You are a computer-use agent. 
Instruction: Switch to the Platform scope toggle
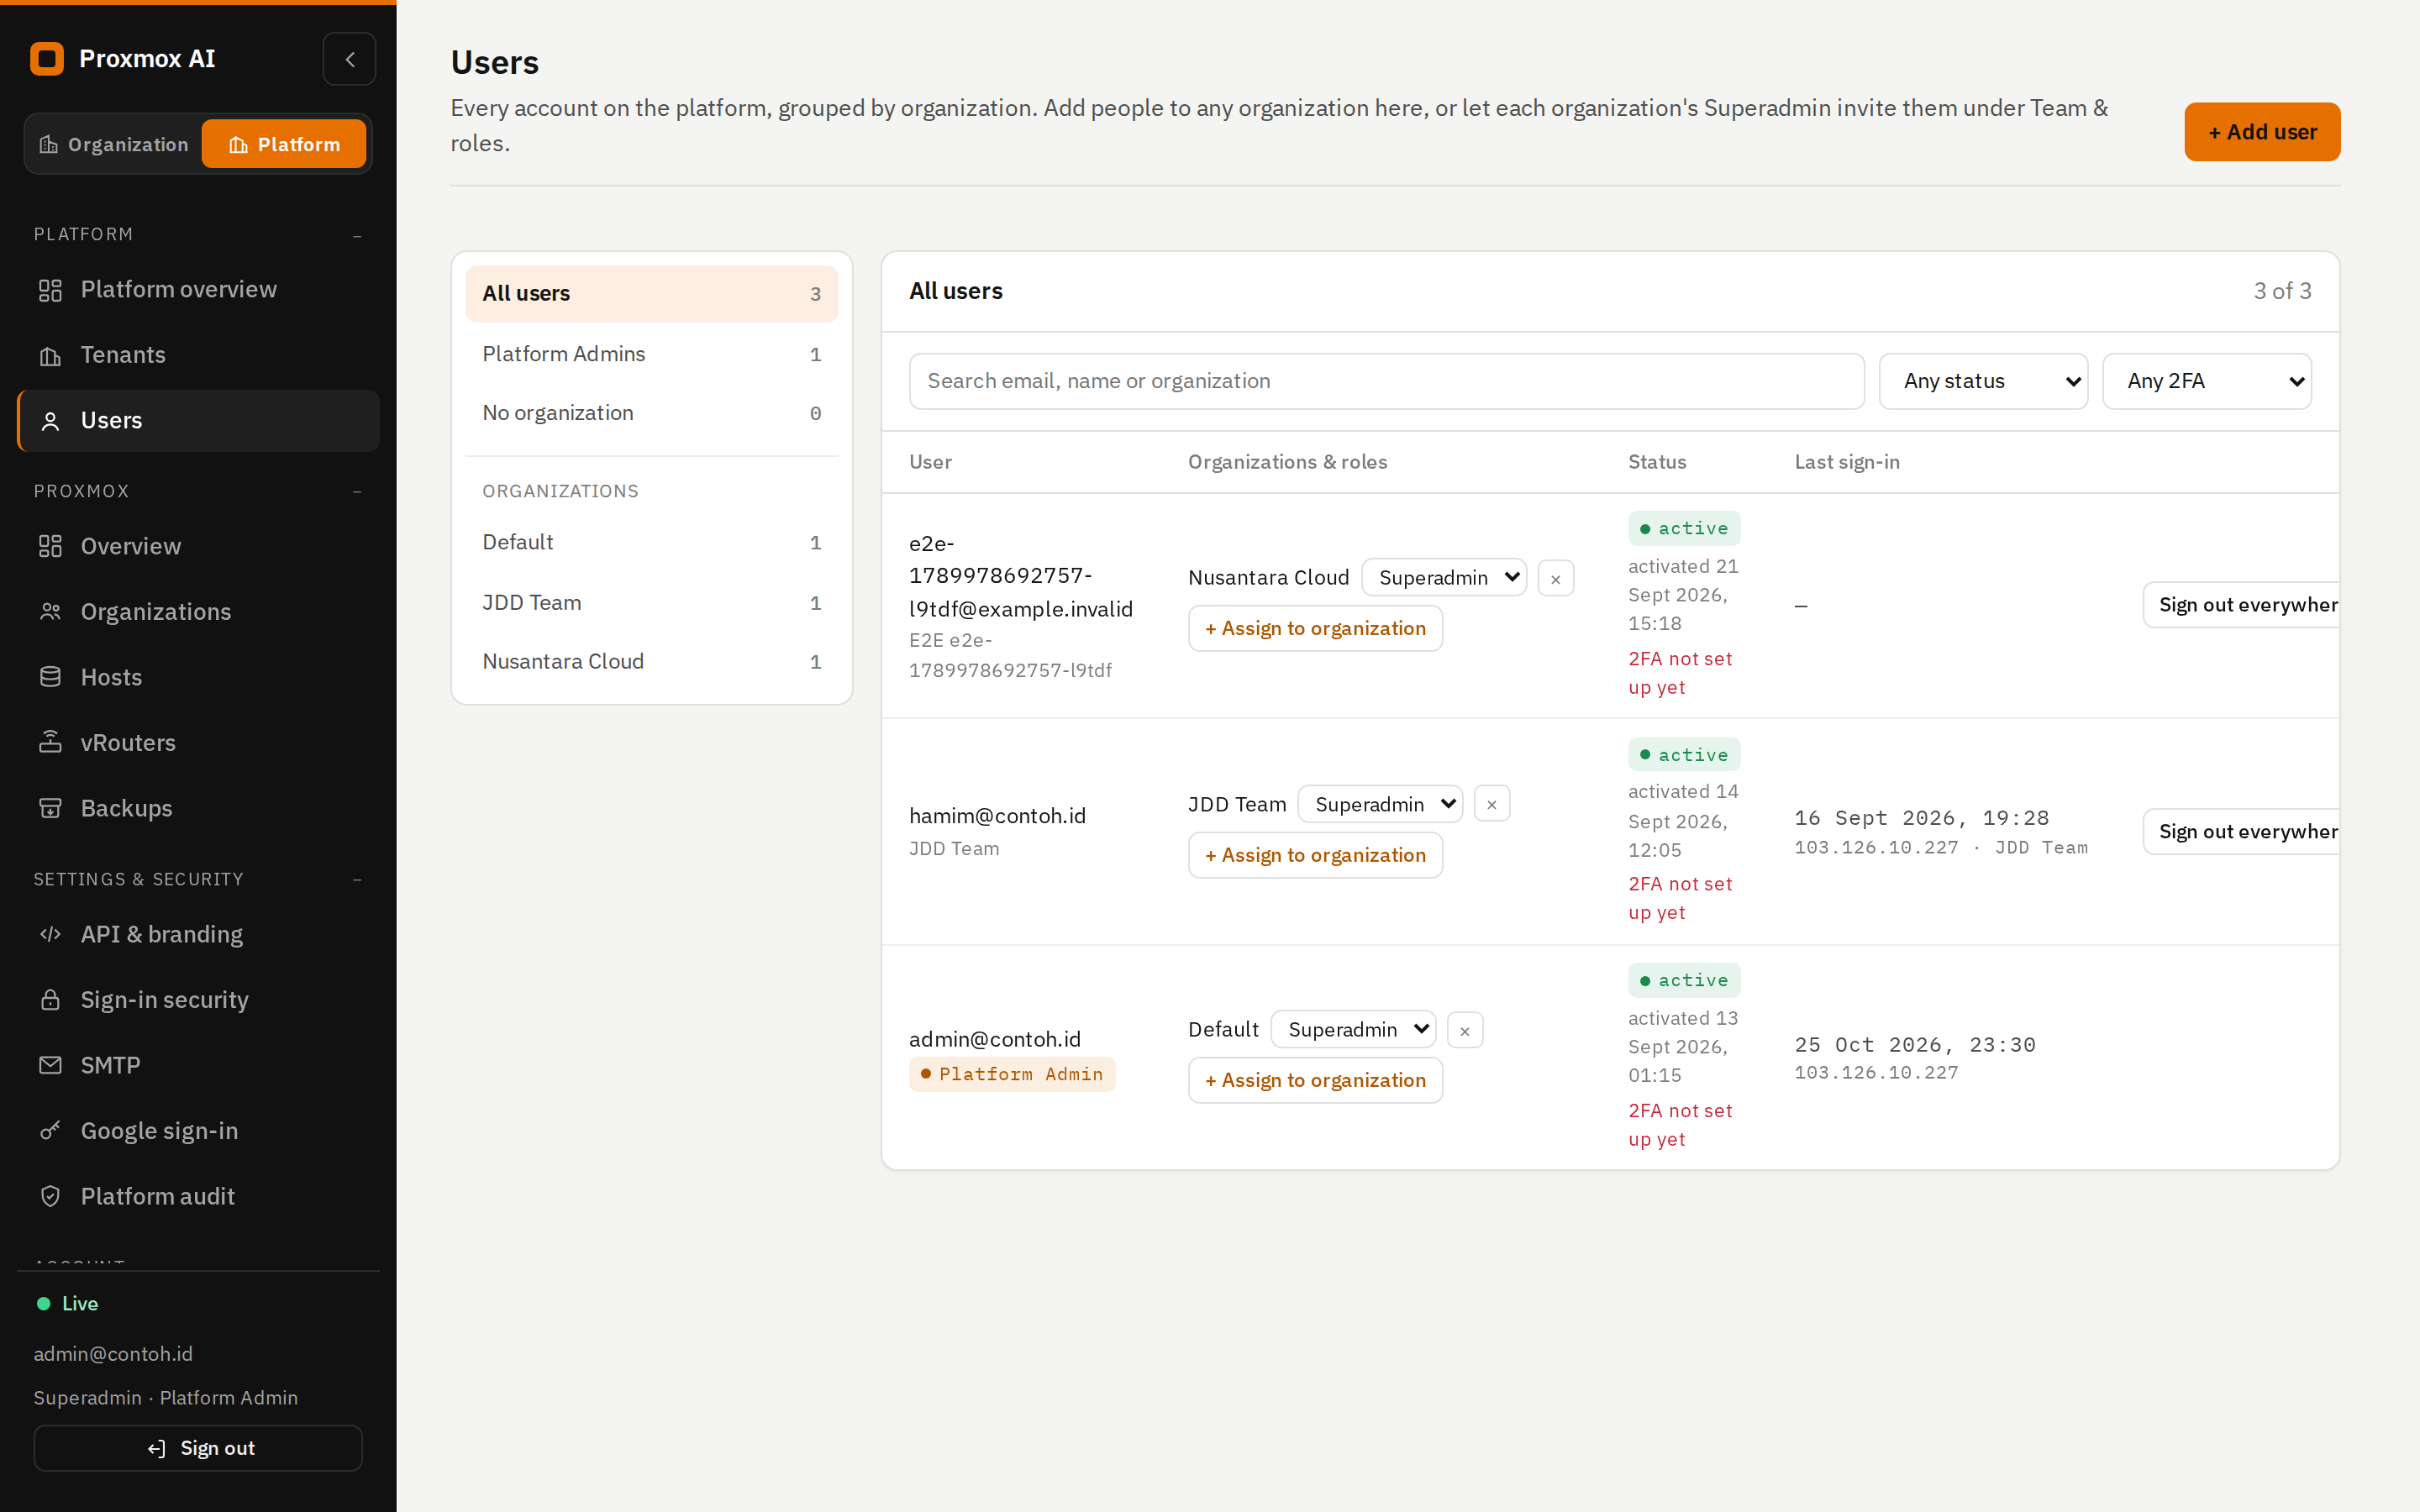(284, 144)
